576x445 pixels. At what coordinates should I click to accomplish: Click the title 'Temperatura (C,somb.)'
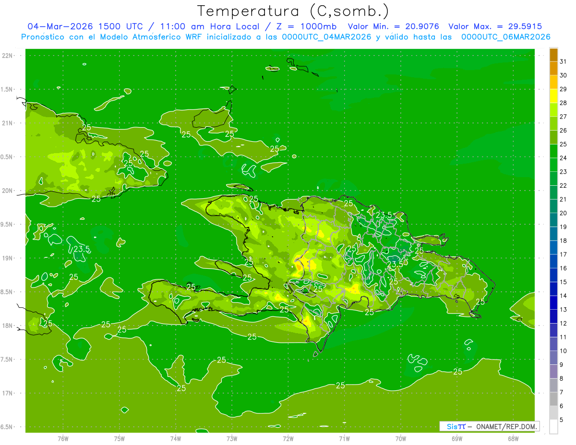(293, 11)
